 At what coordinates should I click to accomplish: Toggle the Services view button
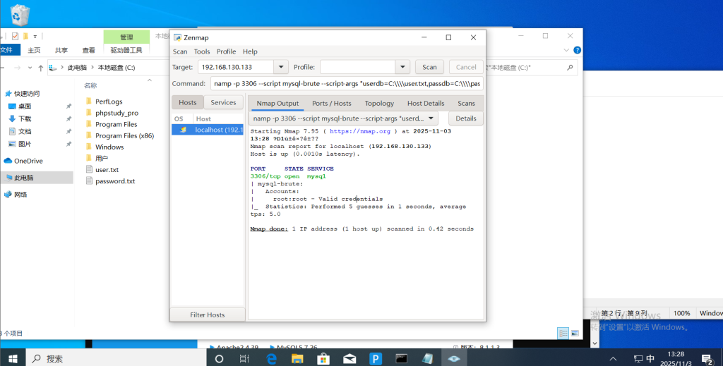[x=223, y=103]
